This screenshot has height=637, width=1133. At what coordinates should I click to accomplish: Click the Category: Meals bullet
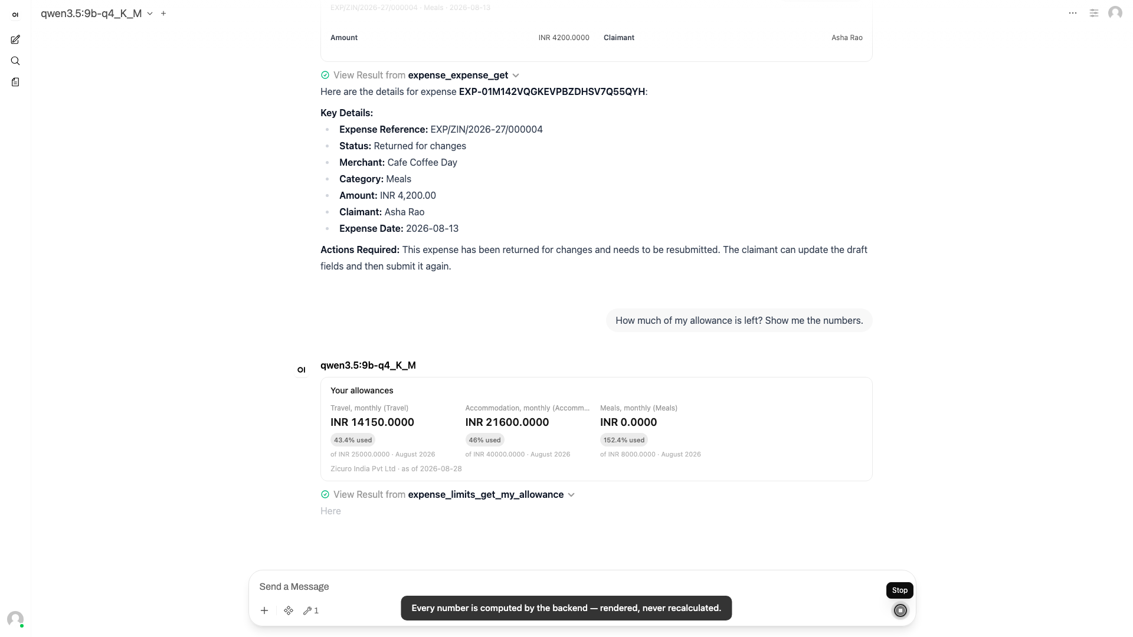click(x=375, y=179)
